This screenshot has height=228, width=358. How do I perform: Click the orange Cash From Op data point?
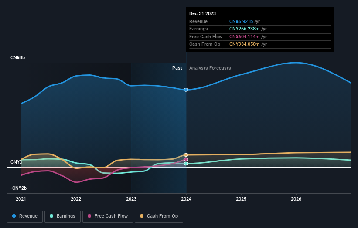pos(186,155)
